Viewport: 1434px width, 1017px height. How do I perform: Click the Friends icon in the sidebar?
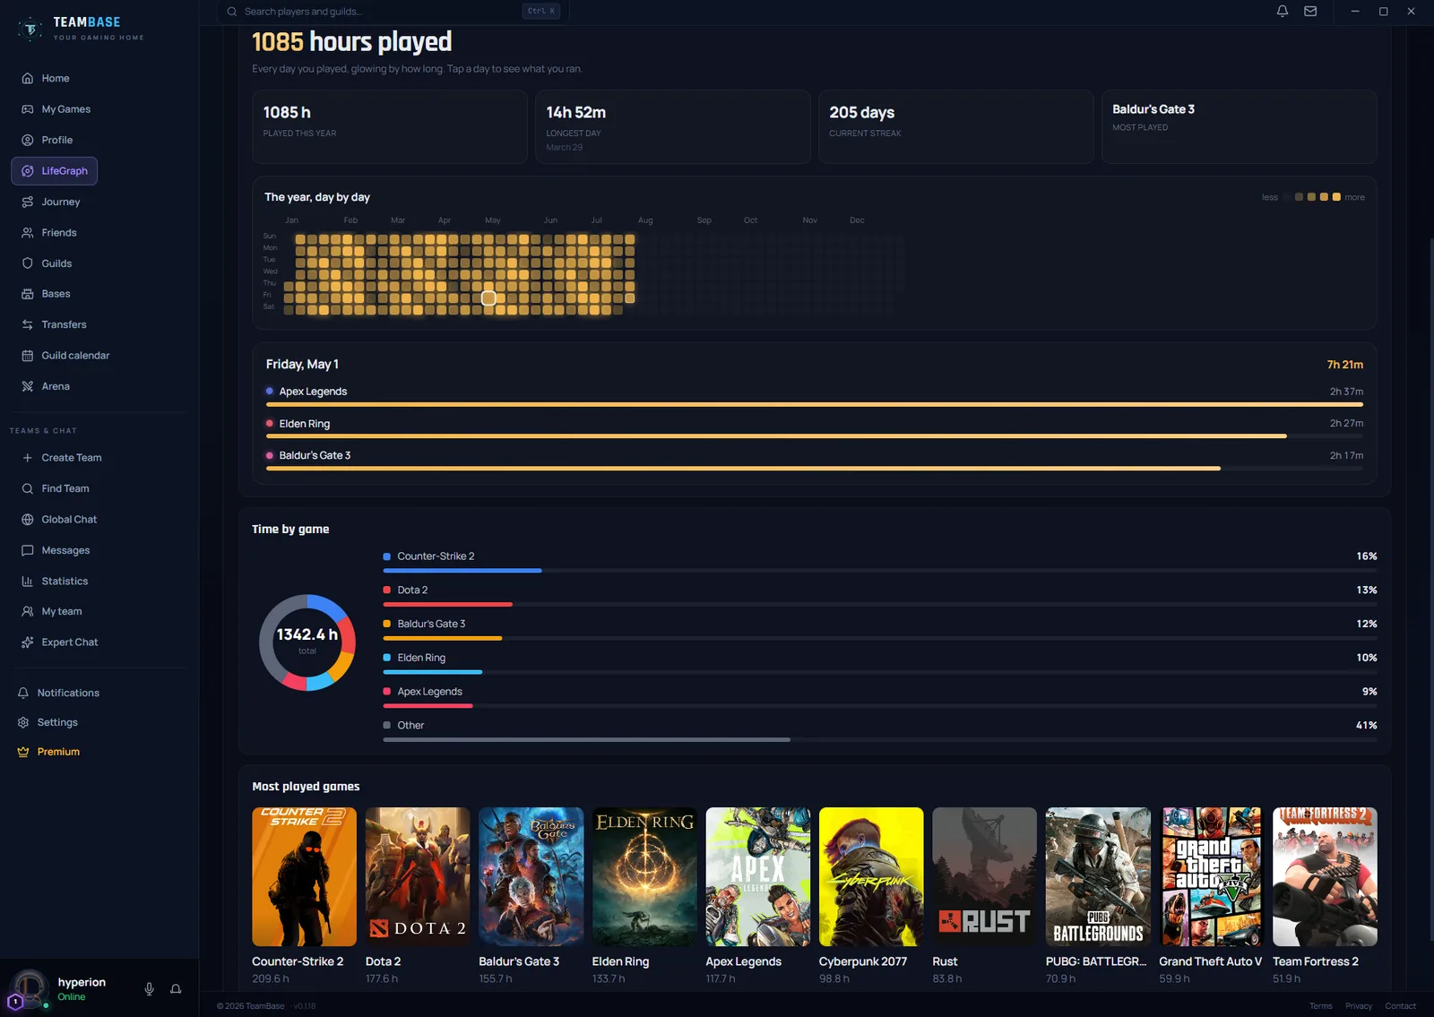point(28,233)
